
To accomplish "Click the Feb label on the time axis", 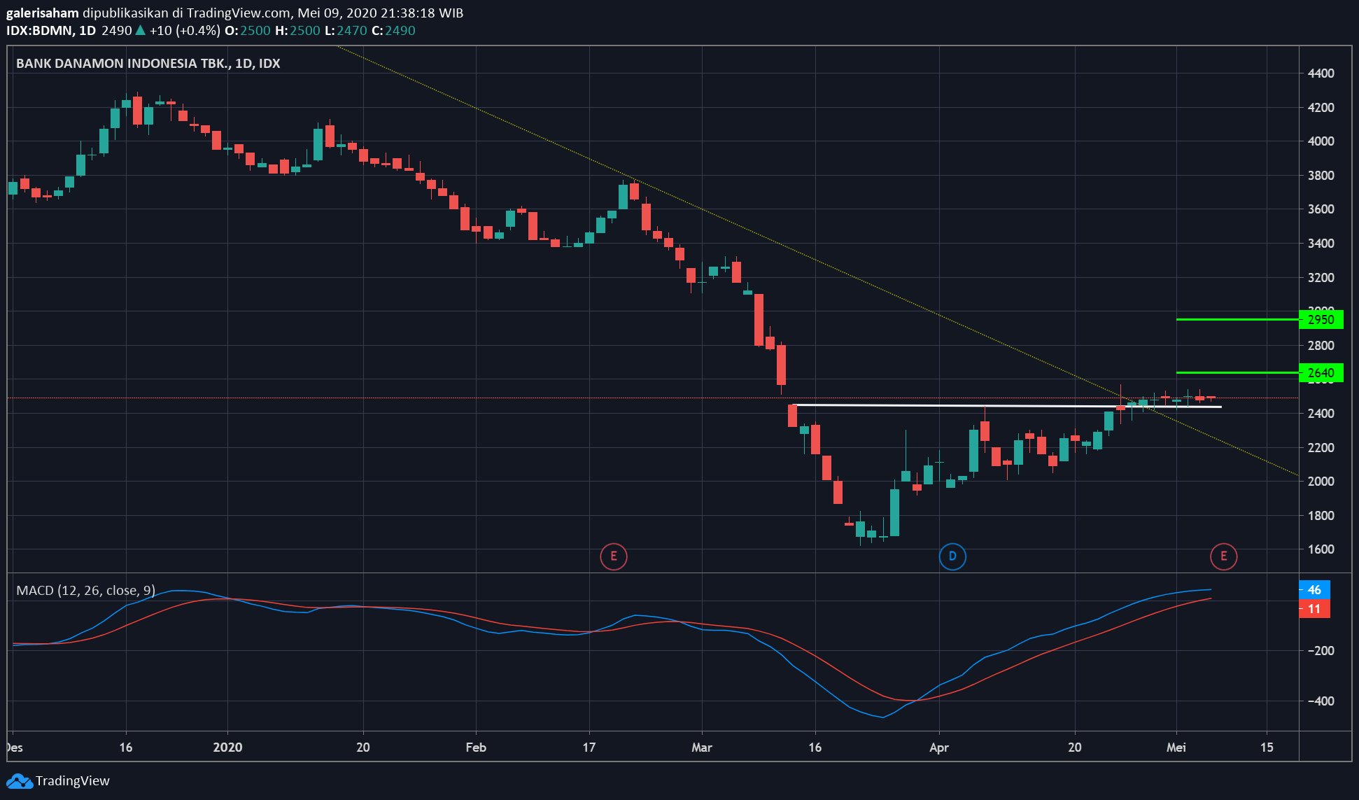I will click(476, 747).
